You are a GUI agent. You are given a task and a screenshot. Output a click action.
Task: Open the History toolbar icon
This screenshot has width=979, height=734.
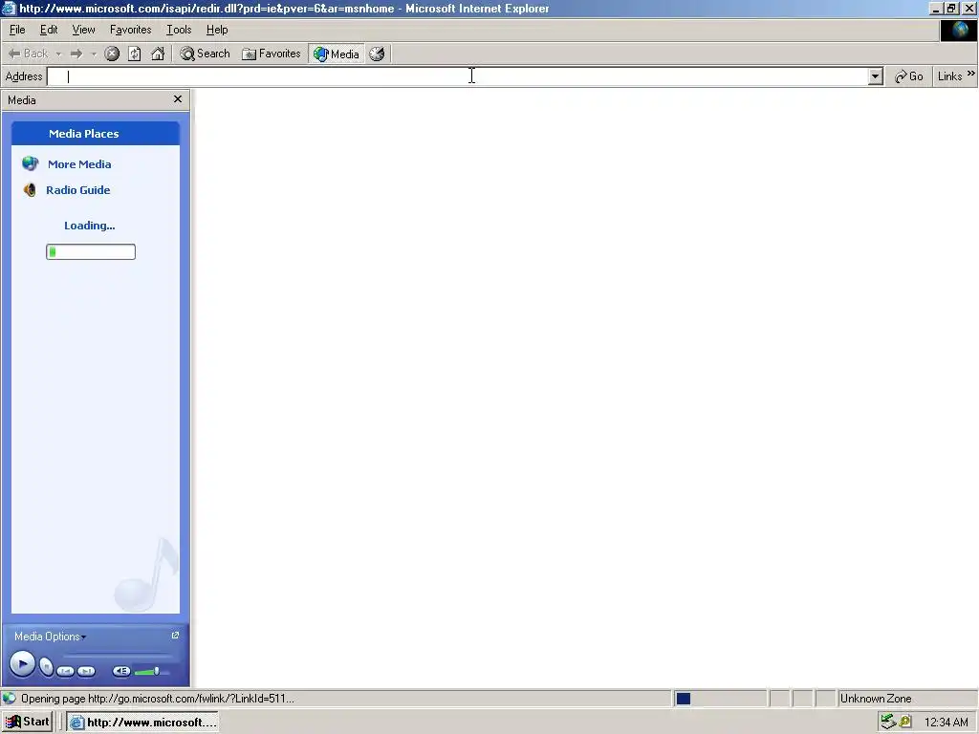377,54
